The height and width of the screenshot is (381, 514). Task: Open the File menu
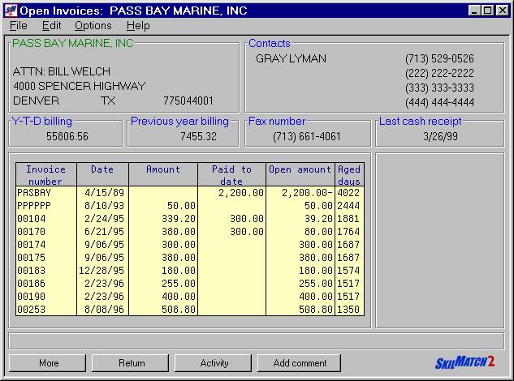(x=19, y=25)
